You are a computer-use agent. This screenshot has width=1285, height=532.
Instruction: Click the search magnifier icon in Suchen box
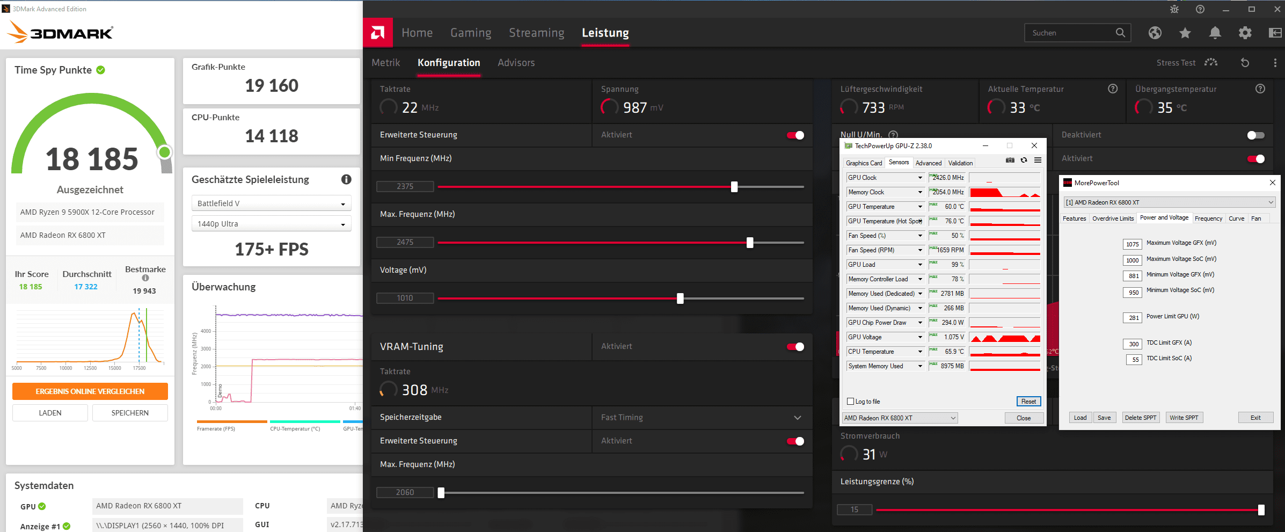coord(1120,33)
